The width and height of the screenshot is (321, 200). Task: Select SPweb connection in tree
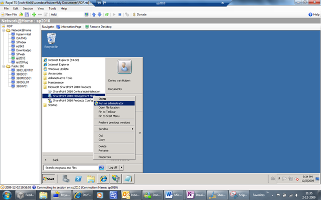coord(18,54)
